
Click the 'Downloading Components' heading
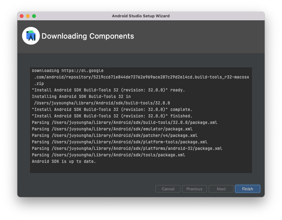click(x=88, y=36)
